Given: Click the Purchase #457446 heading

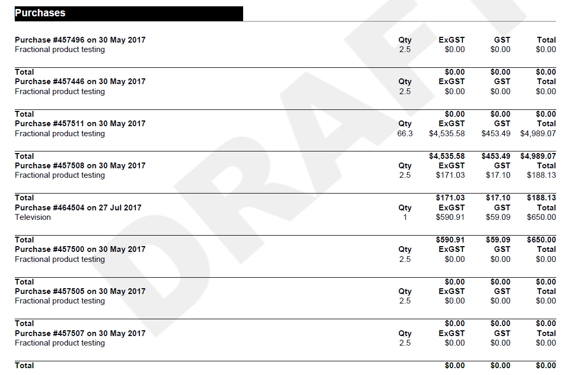Looking at the screenshot, I should click(80, 82).
